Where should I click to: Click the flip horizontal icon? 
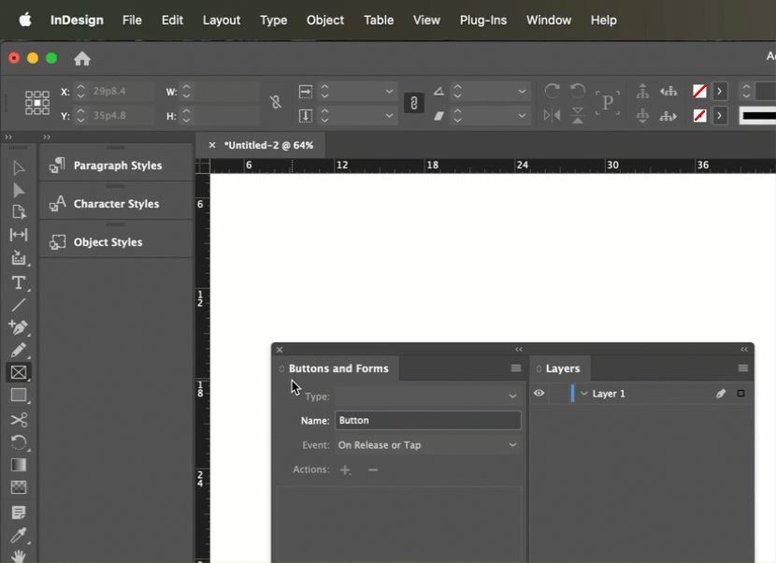coord(553,116)
